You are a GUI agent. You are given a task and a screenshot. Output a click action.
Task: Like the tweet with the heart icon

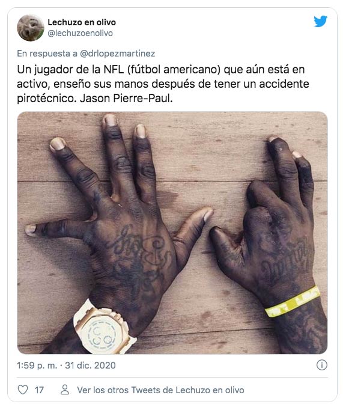[23, 390]
